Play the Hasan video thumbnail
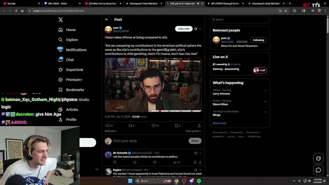 [153, 85]
